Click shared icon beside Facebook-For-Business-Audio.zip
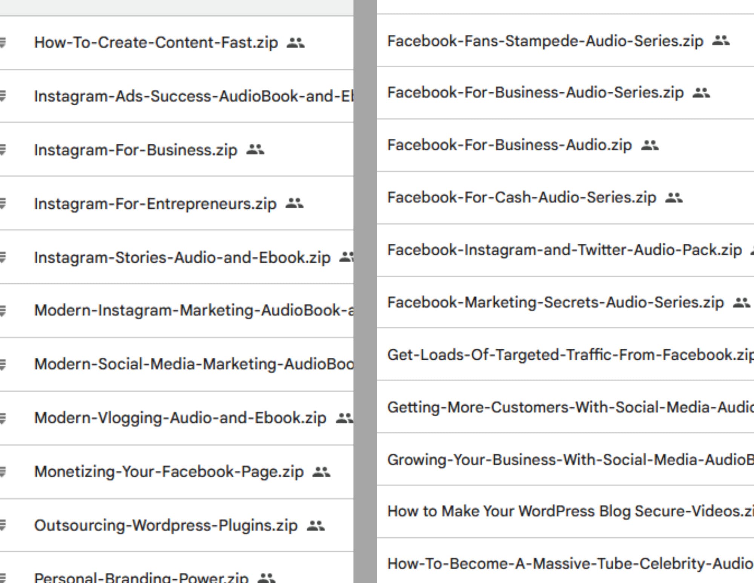The image size is (754, 583). pos(650,145)
